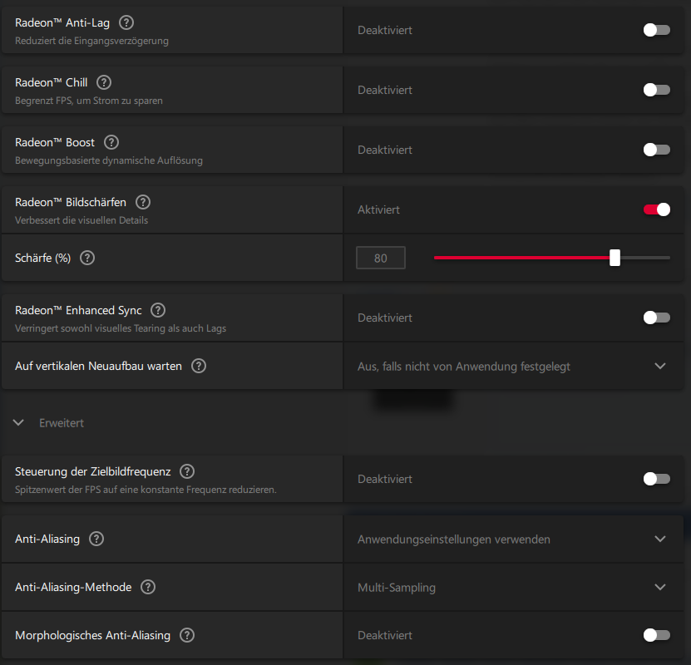The height and width of the screenshot is (665, 691).
Task: Turn on Radeon Chill switch
Action: [657, 90]
